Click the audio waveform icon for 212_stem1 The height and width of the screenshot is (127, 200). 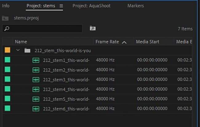tap(36, 60)
